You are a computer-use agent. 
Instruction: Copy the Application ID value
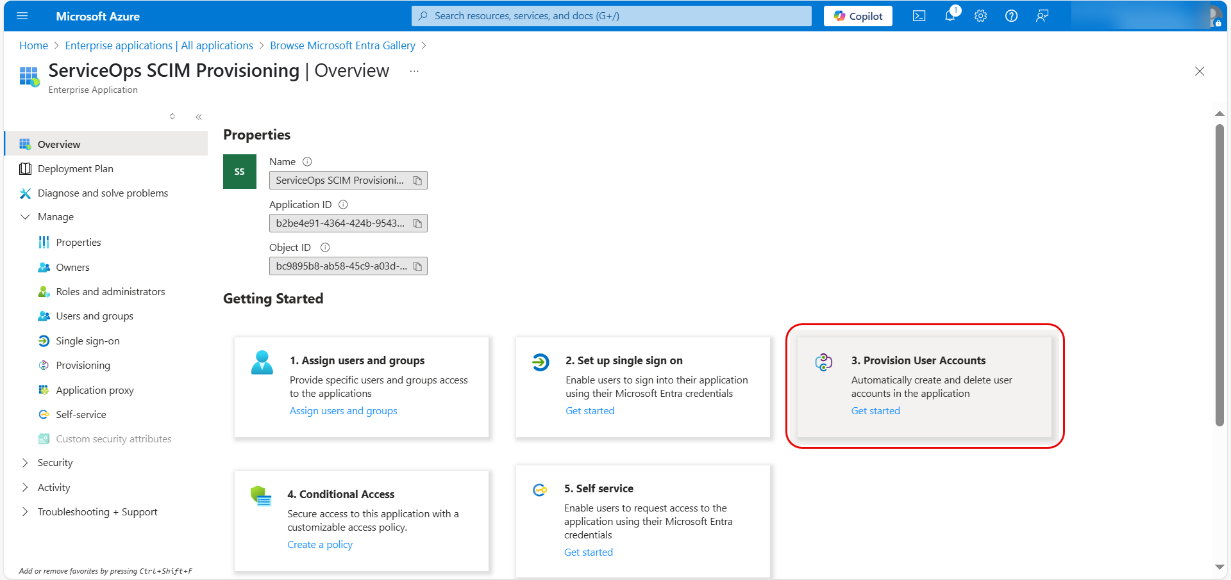(x=417, y=223)
